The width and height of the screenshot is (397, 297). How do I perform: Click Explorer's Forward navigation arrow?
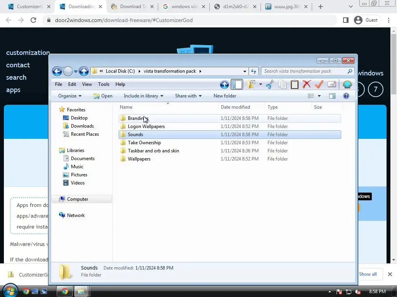click(x=68, y=72)
